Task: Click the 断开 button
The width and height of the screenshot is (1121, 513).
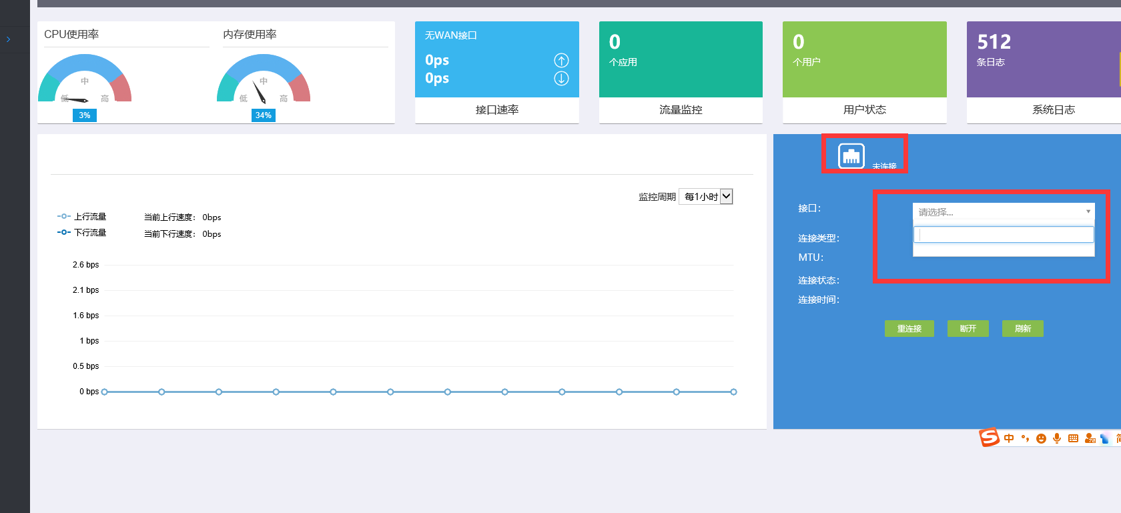Action: click(x=968, y=328)
